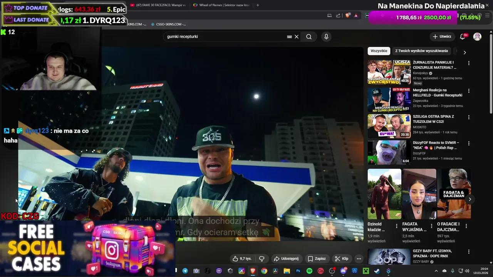Open DizzyFOF Reacts to SVMIR thumbnail

point(389,152)
